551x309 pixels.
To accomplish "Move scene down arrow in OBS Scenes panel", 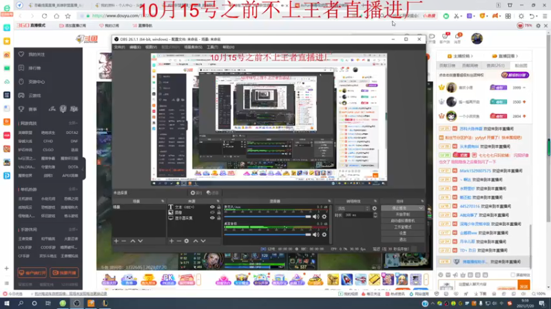I will click(x=141, y=241).
